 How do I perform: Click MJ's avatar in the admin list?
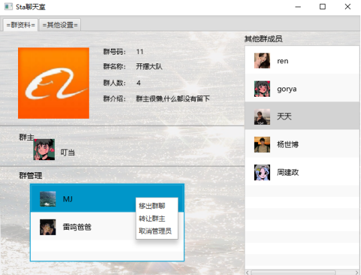coord(47,199)
